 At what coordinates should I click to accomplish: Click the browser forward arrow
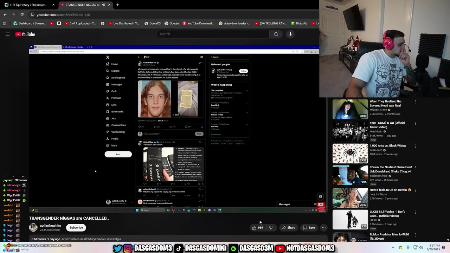click(x=13, y=15)
